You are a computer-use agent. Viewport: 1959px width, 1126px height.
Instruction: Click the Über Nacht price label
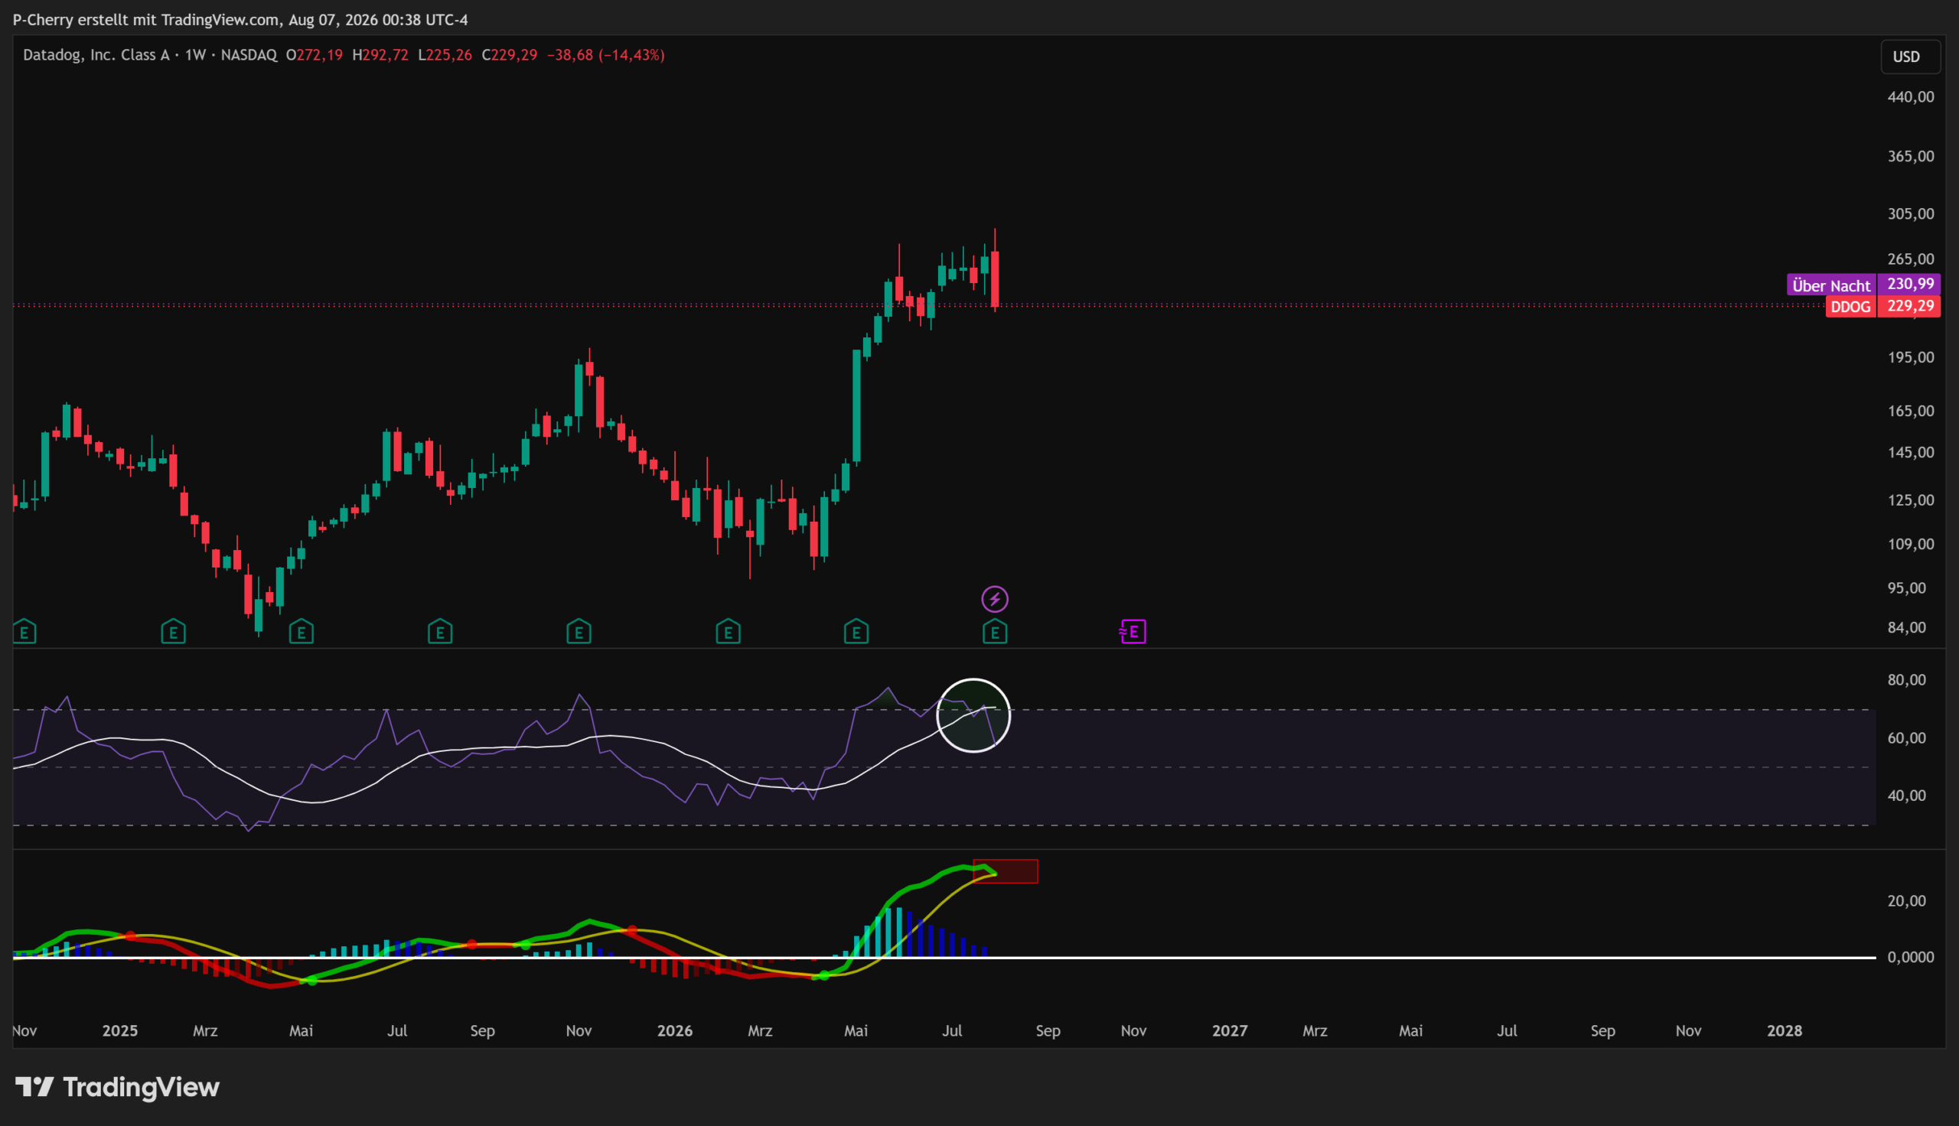[1830, 285]
